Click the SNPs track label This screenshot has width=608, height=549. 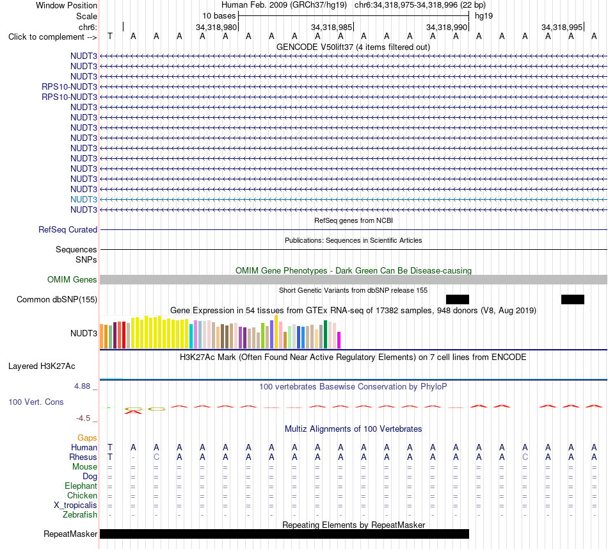(x=86, y=259)
